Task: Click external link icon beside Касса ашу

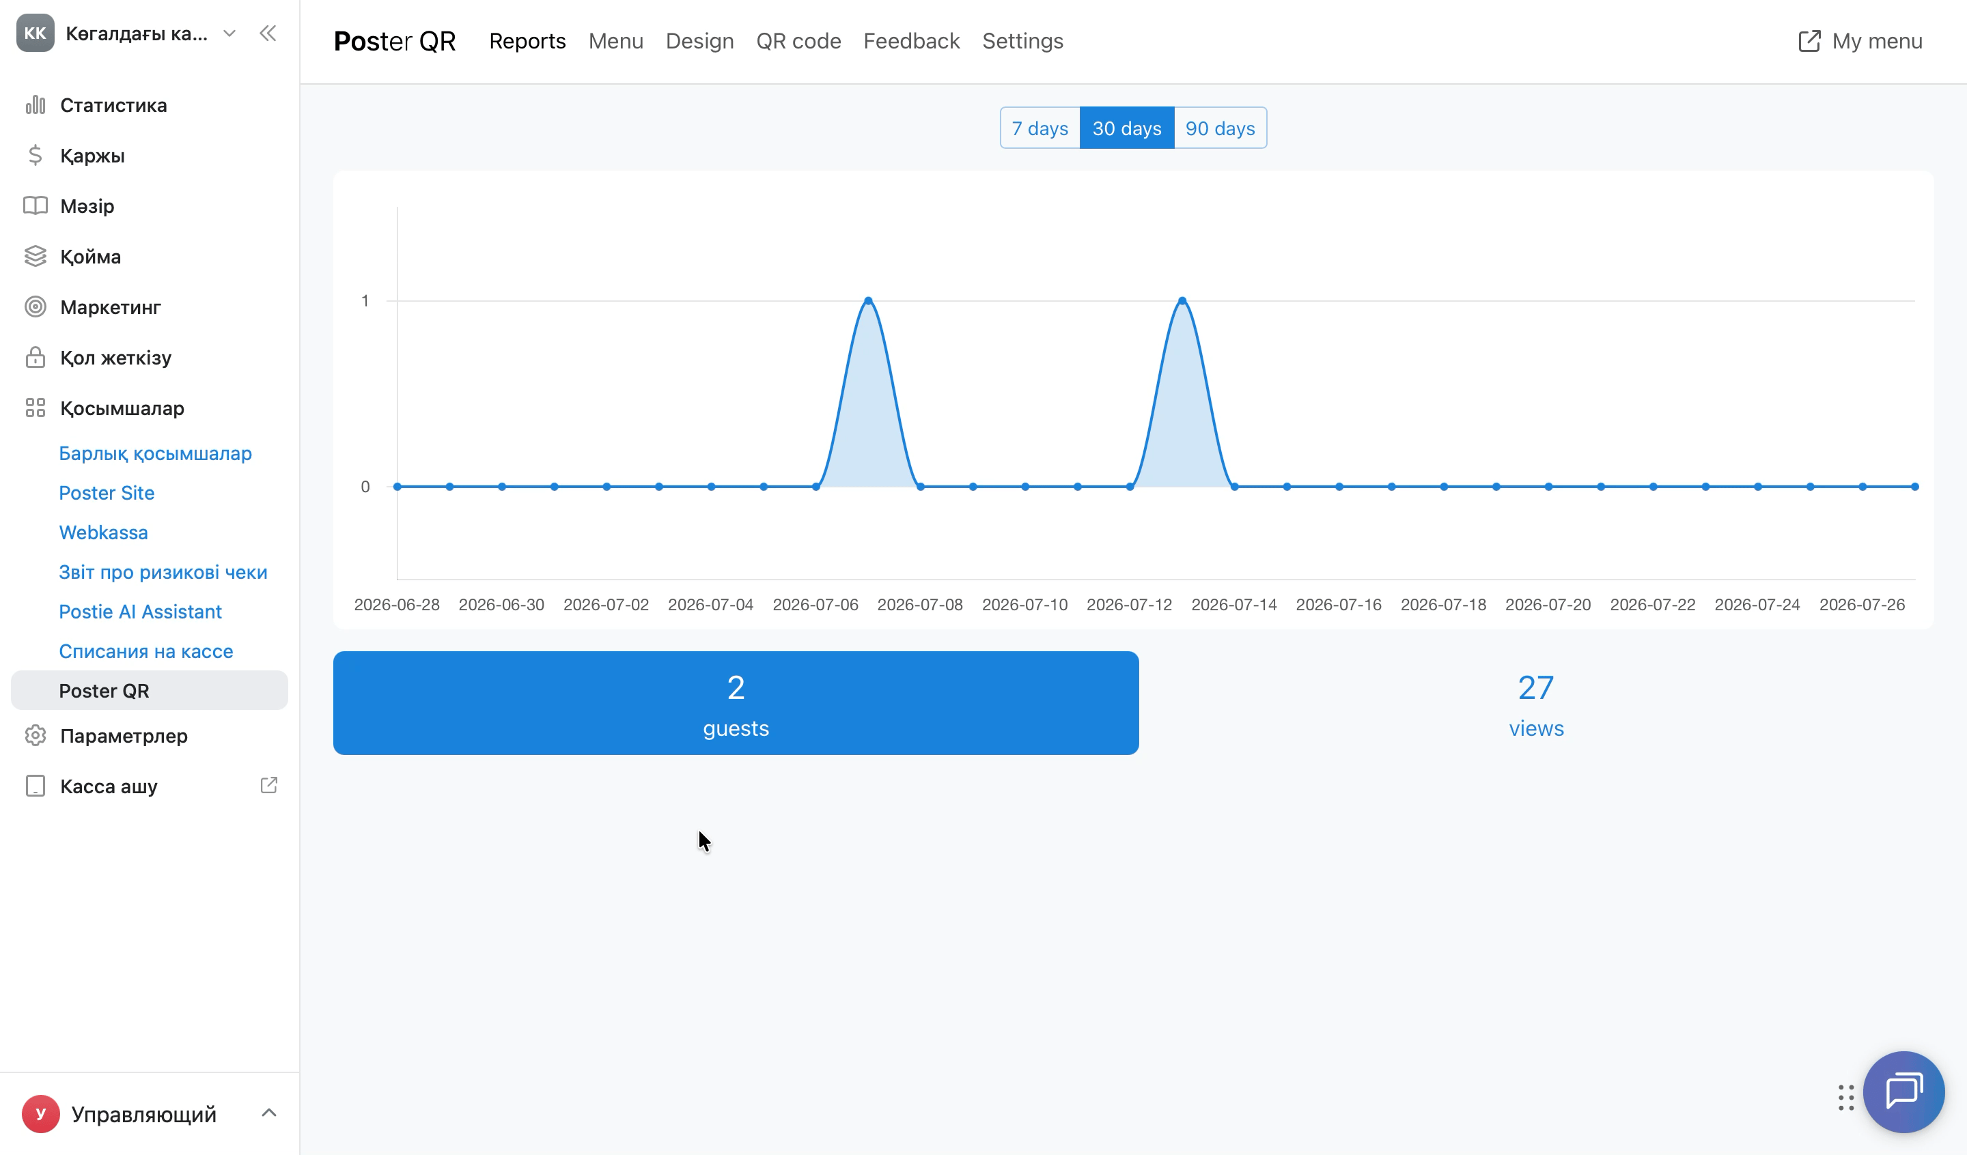Action: 268,785
